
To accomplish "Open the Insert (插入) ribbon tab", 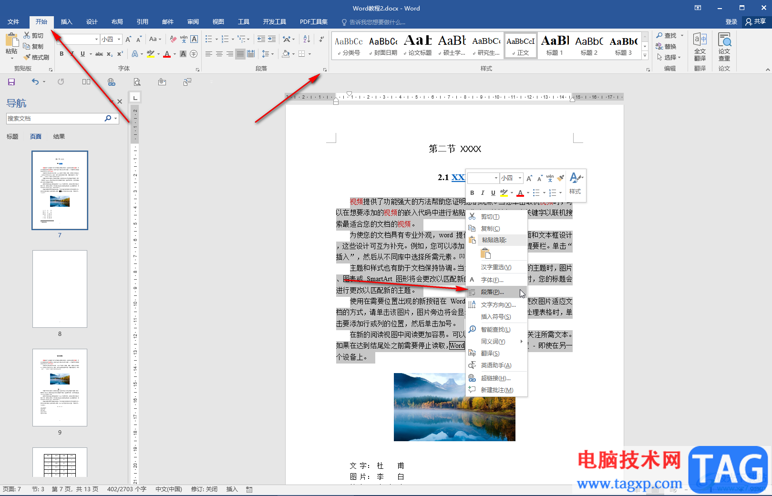I will pos(67,22).
